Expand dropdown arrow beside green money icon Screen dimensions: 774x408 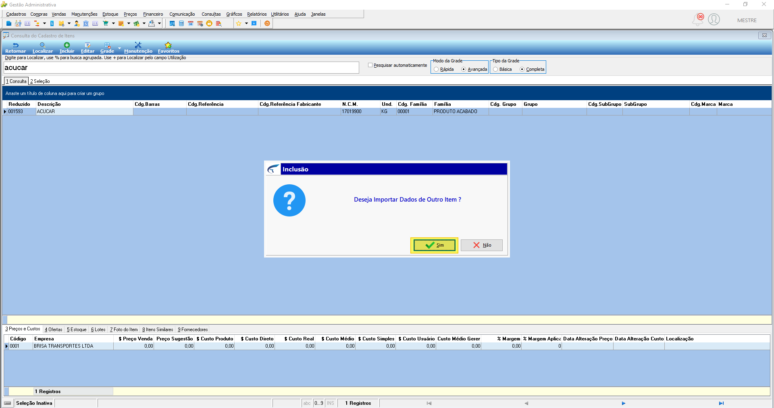click(x=144, y=23)
